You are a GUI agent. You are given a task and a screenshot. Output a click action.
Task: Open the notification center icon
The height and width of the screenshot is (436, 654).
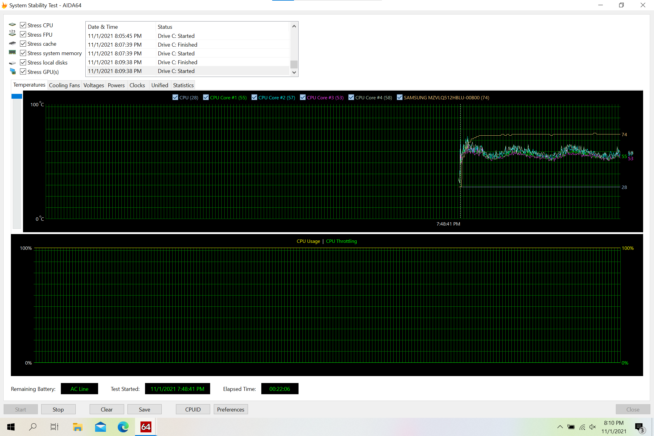(x=639, y=427)
